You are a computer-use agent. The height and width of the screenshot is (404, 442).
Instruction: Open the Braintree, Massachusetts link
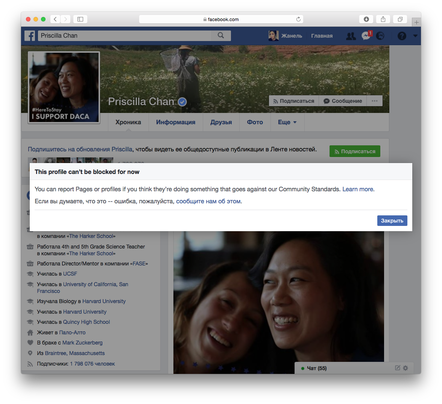[75, 353]
